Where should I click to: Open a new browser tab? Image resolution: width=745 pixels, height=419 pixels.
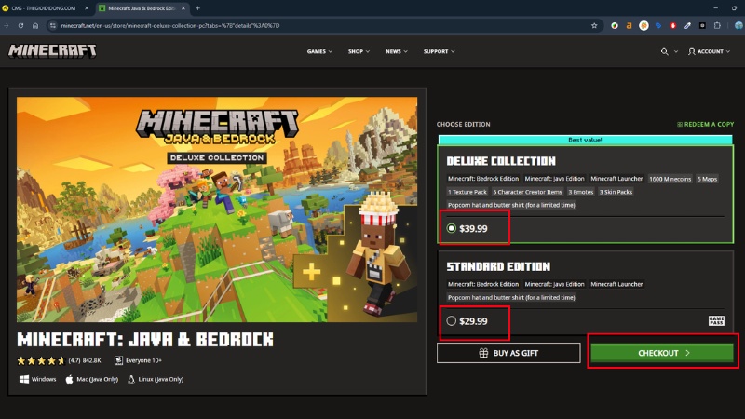pos(197,7)
